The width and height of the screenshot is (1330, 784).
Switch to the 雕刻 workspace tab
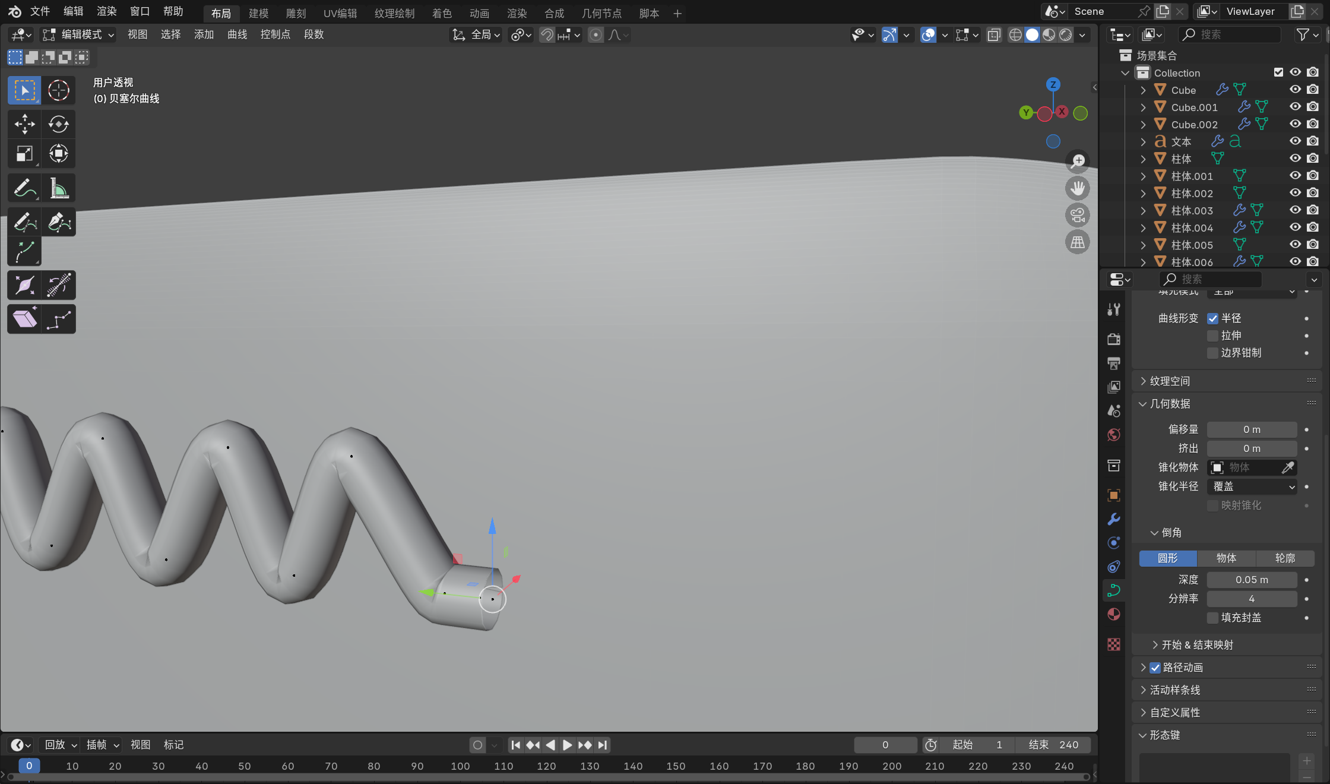click(x=296, y=13)
